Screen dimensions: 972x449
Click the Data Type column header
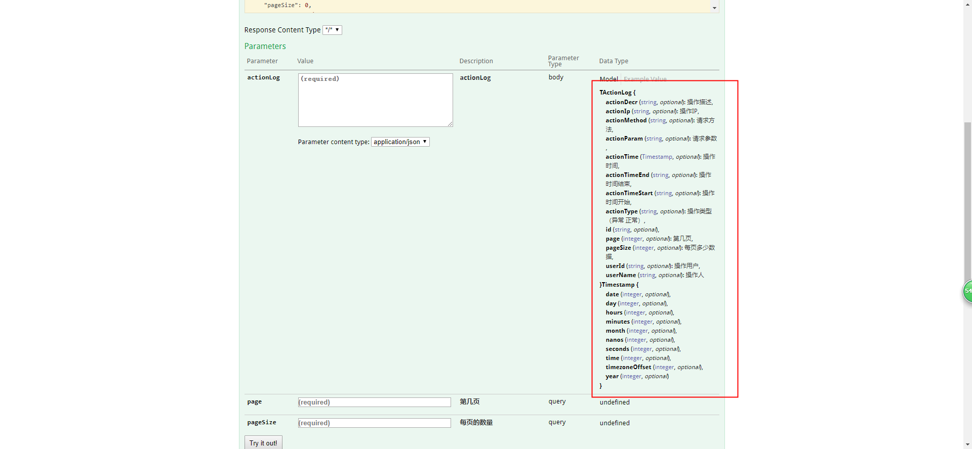click(x=614, y=61)
